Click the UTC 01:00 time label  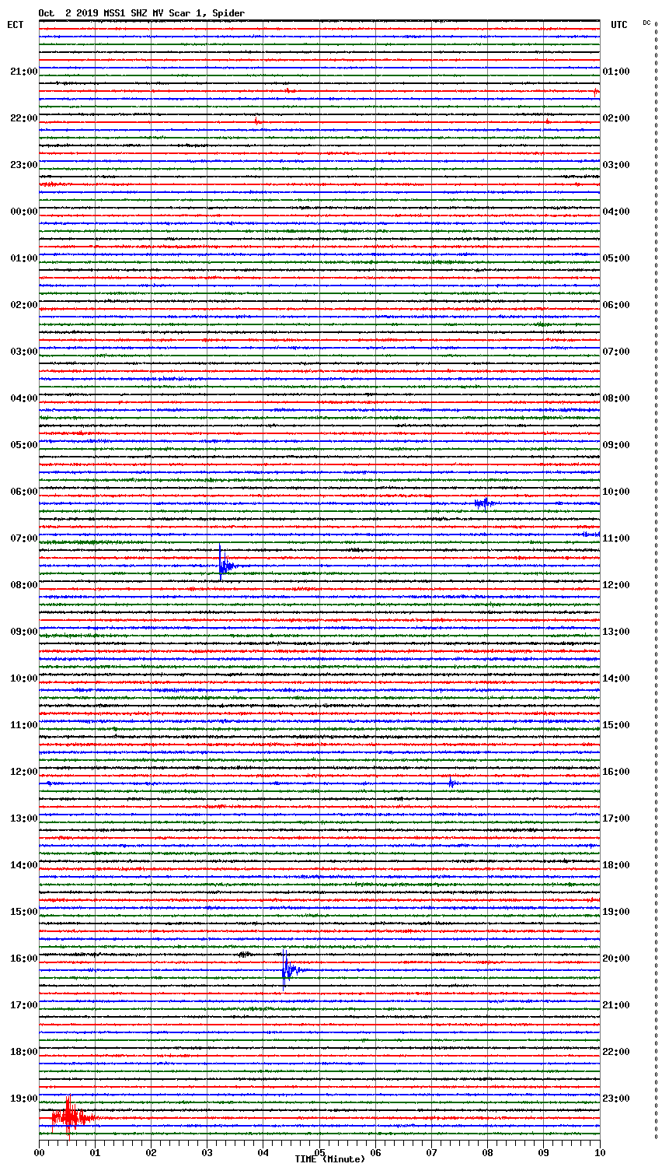tap(616, 72)
